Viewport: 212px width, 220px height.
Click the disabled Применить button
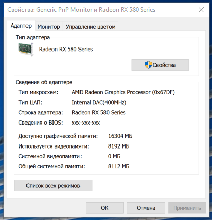(x=187, y=208)
